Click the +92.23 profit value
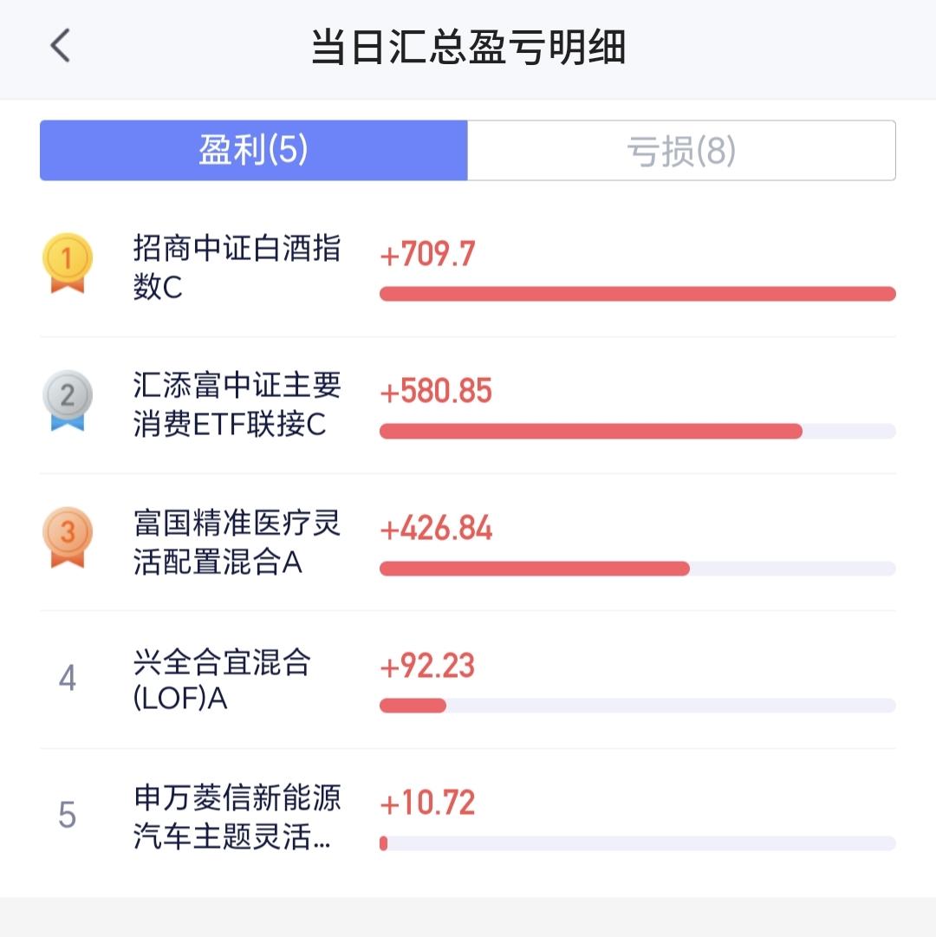 click(427, 666)
